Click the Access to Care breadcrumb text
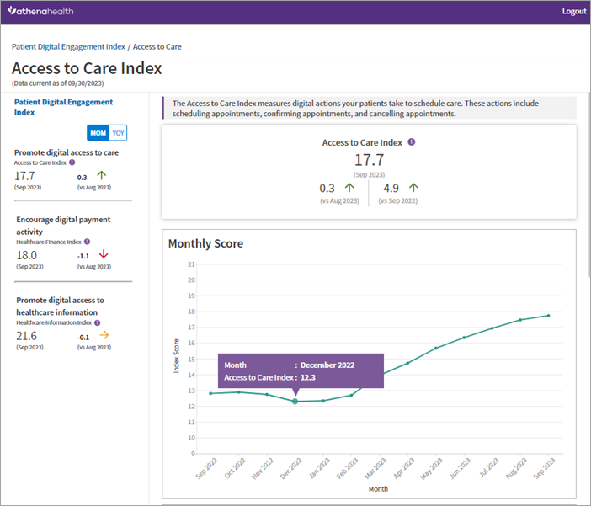 157,47
